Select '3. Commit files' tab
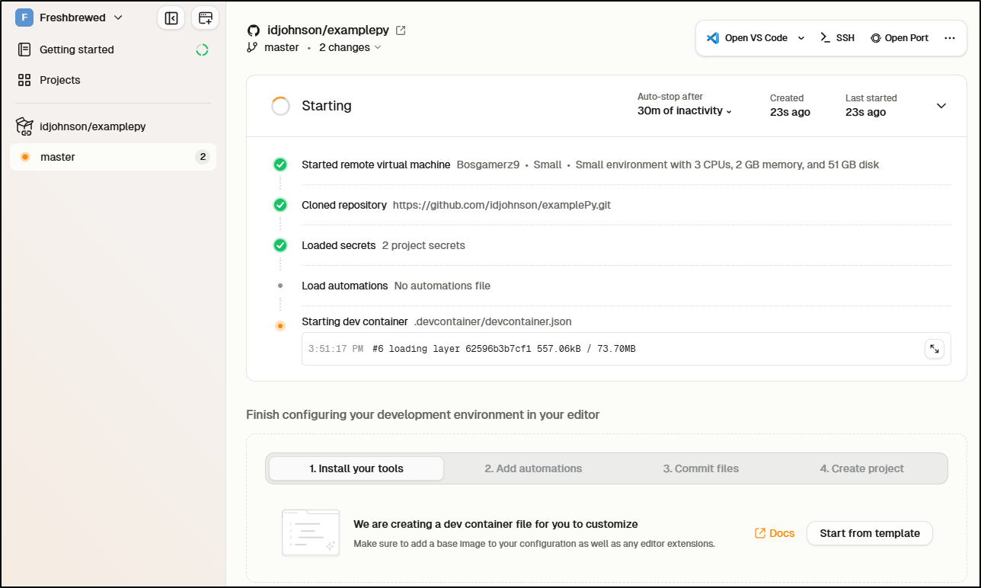This screenshot has height=588, width=981. pos(701,468)
